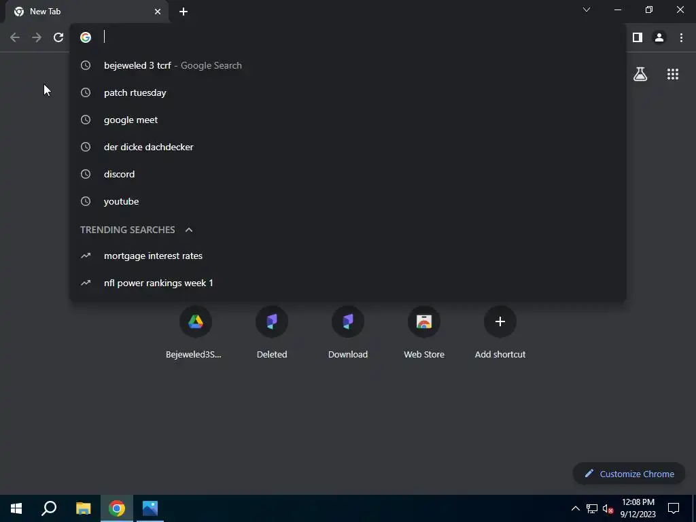Click the clock showing 12:08 PM
696x522 pixels.
638,502
